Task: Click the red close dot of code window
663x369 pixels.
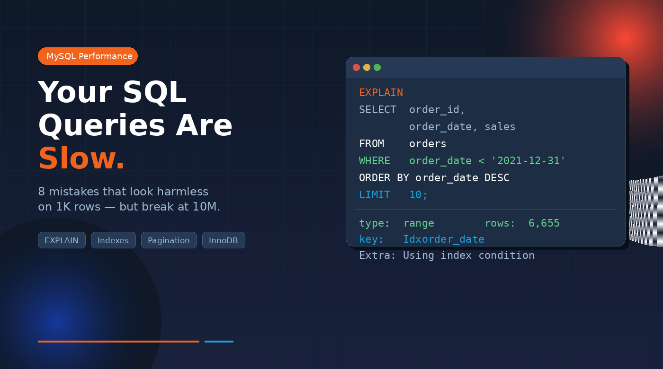Action: [x=356, y=68]
